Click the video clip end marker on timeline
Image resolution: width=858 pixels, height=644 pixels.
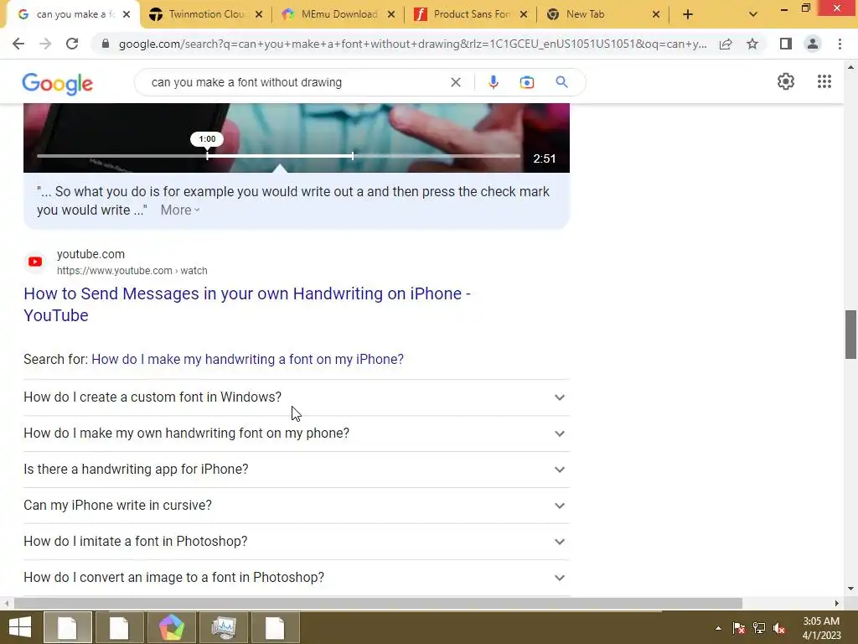(353, 155)
